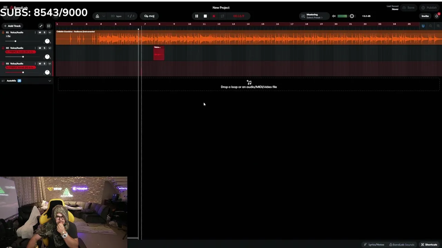442x248 pixels.
Task: Adjust track 01 volume slider
Action: coord(15,41)
